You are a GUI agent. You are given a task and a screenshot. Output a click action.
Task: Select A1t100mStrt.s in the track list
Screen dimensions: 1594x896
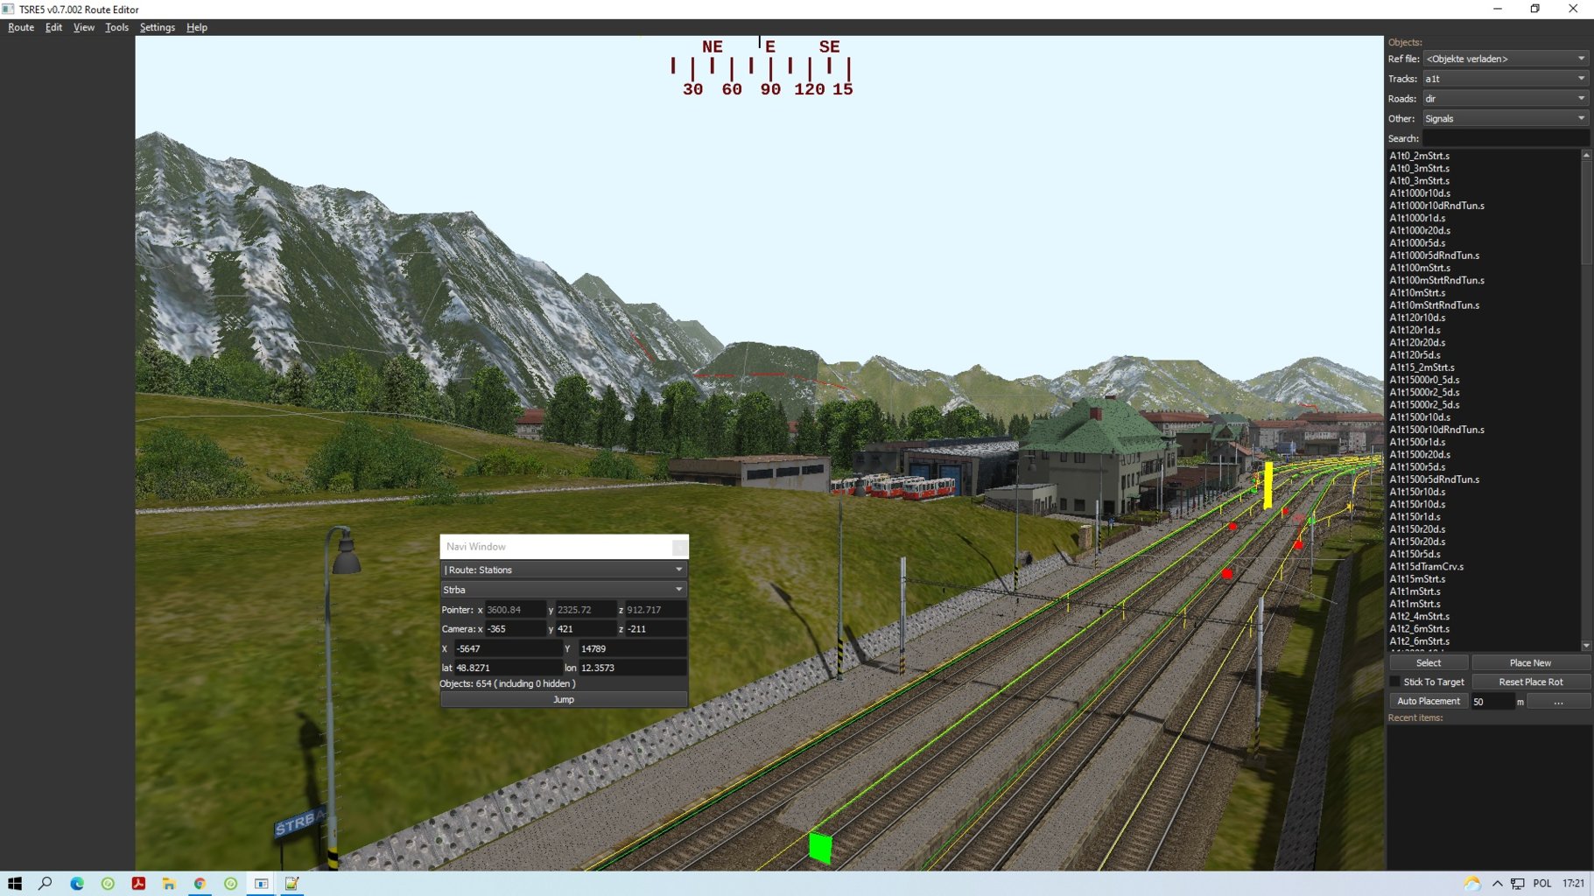(1419, 268)
